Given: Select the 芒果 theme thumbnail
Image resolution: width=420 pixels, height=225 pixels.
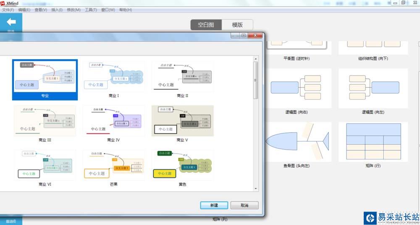Looking at the screenshot, I should coord(114,165).
